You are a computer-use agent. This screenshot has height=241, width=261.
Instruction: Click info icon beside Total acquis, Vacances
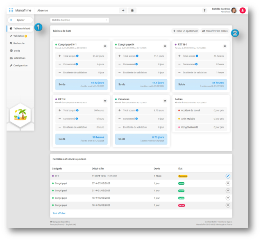pyautogui.click(x=137, y=110)
